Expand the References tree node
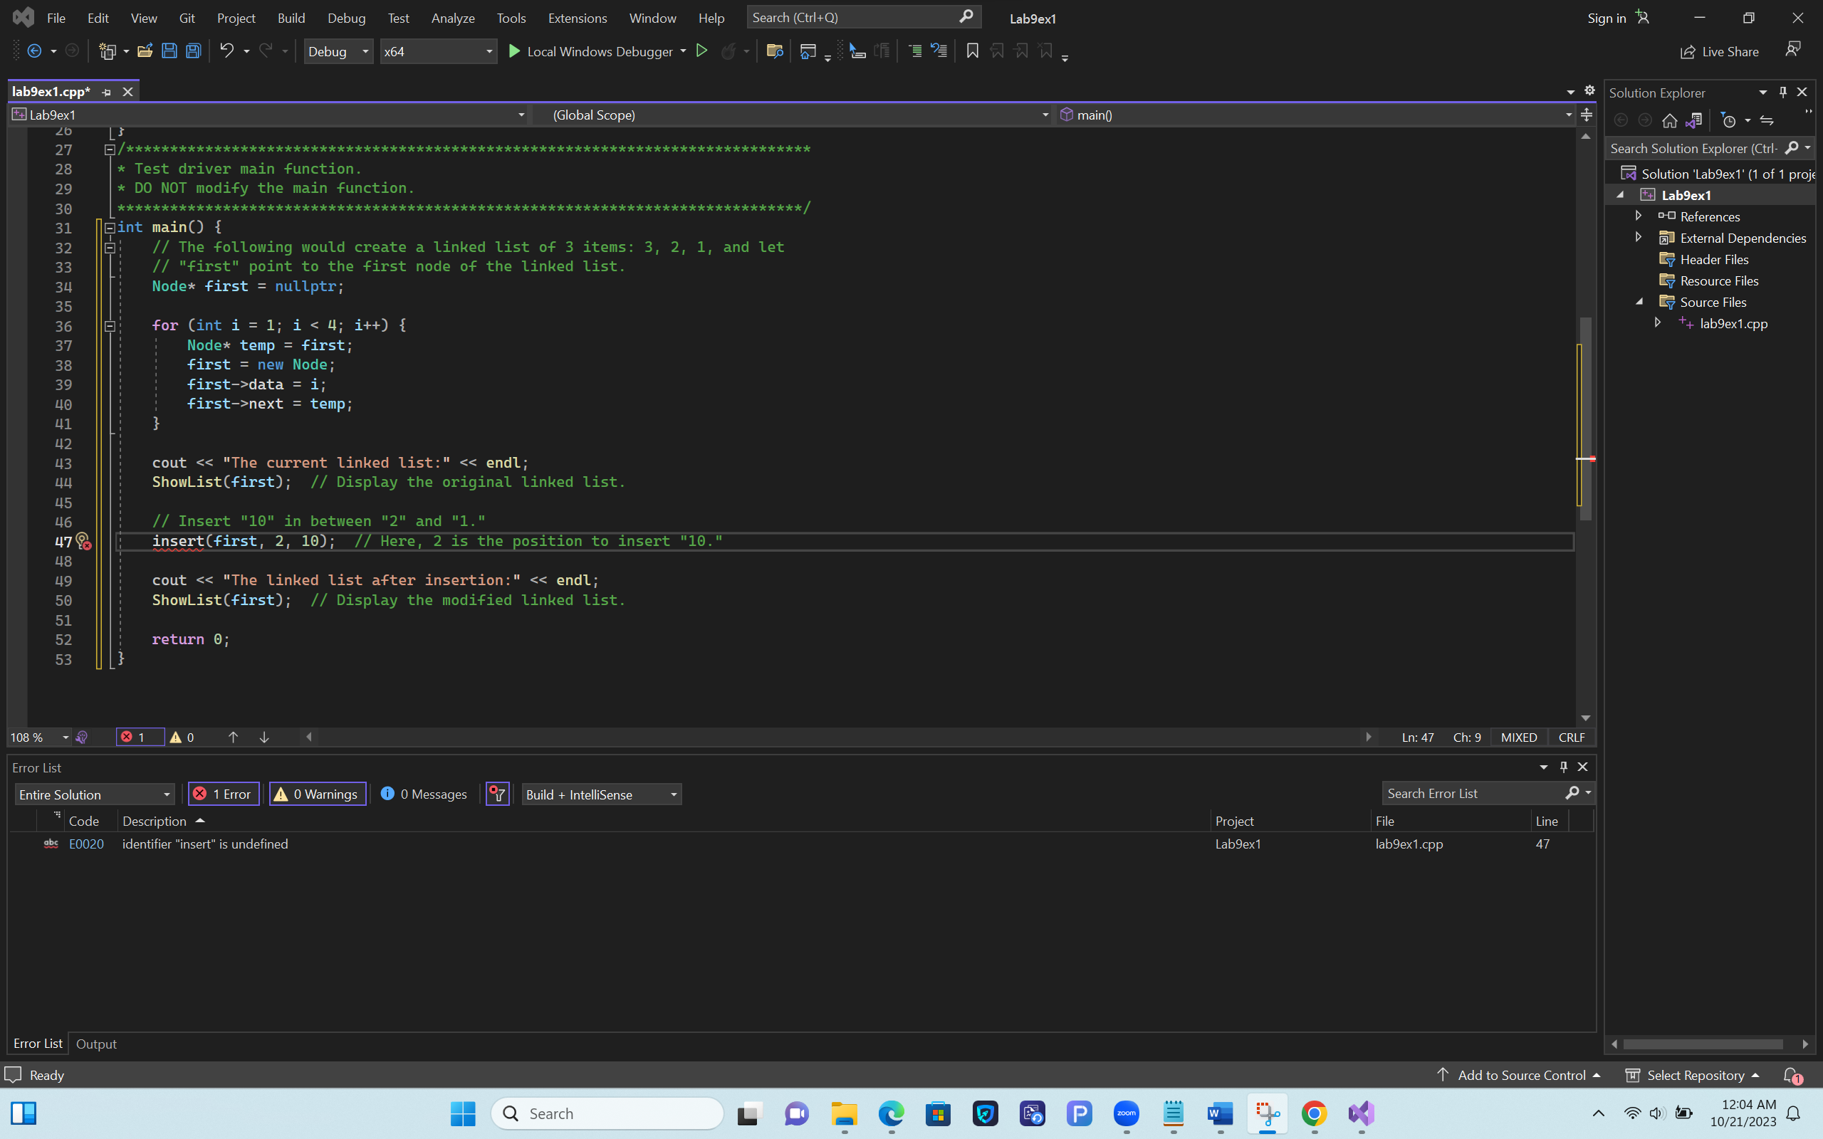Viewport: 1823px width, 1139px height. click(x=1639, y=216)
